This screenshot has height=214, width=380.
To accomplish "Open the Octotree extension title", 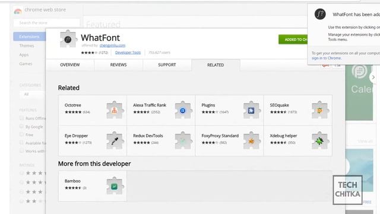I will pyautogui.click(x=72, y=105).
